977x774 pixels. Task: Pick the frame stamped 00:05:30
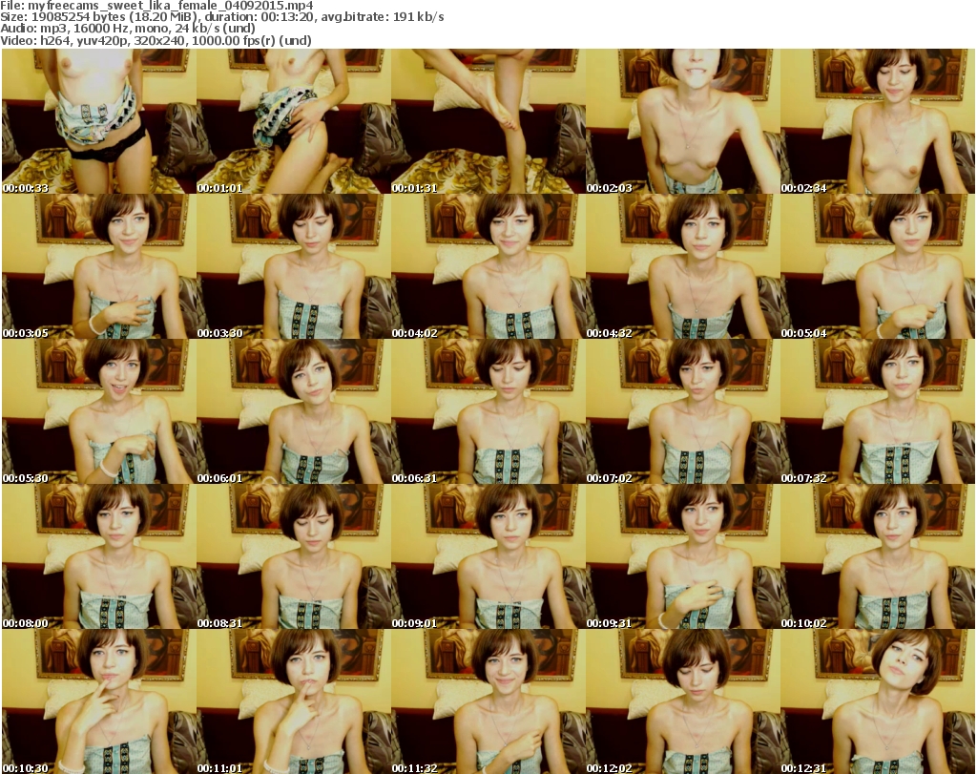[99, 411]
